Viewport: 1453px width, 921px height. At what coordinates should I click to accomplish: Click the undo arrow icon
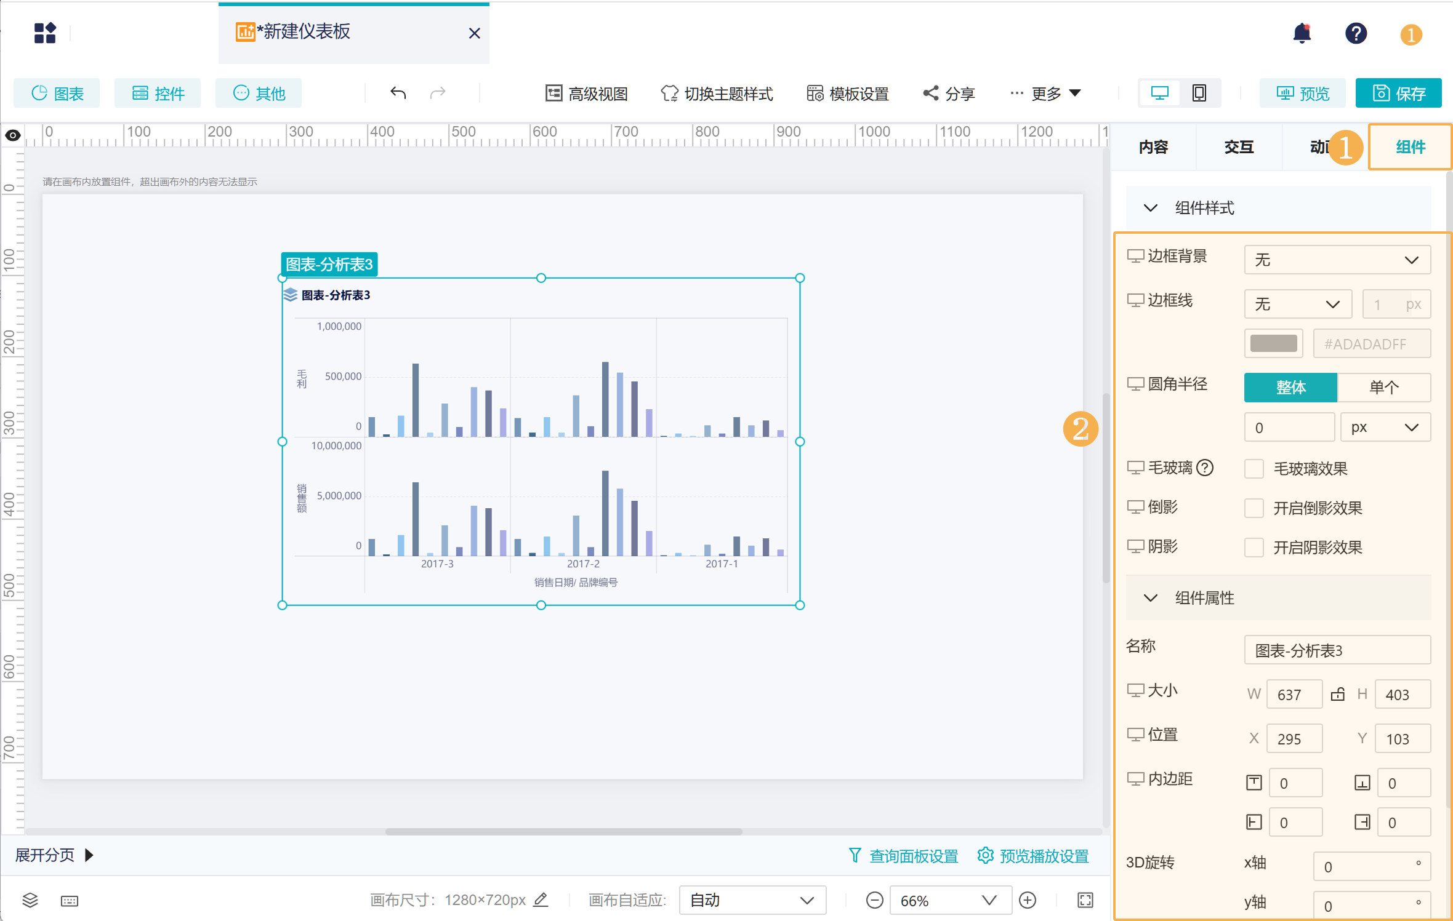click(398, 93)
